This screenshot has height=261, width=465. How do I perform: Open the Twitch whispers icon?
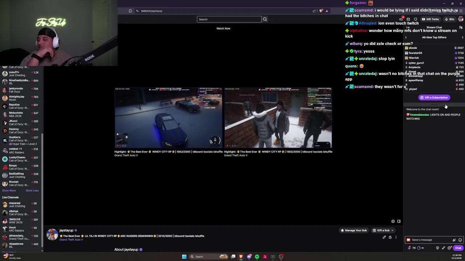tap(415, 19)
